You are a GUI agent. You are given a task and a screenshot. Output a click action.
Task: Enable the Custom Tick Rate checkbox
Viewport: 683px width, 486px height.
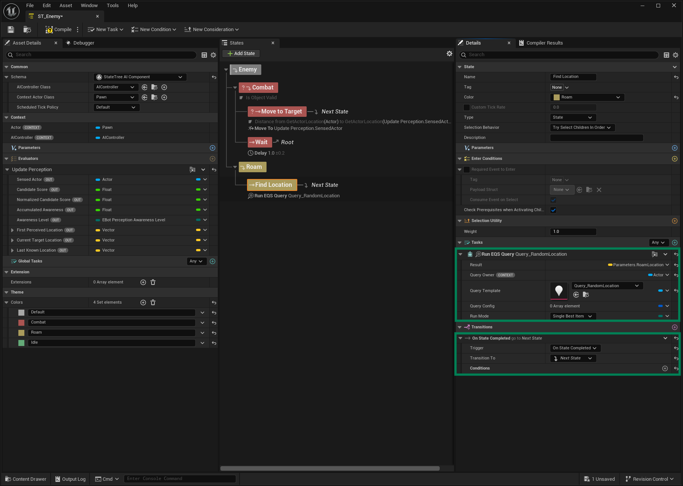(467, 107)
